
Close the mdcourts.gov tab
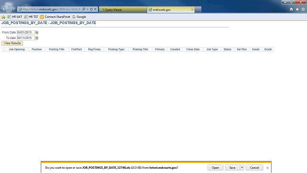coord(192,10)
